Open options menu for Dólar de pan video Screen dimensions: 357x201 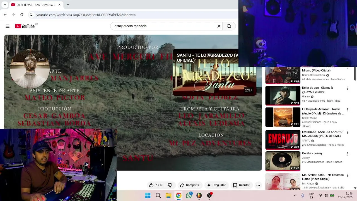[348, 88]
